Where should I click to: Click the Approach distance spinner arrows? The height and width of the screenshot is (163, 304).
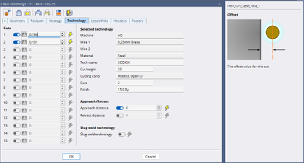coord(159,108)
